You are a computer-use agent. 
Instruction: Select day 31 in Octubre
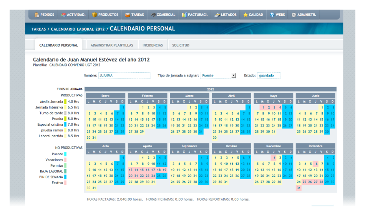226,182
